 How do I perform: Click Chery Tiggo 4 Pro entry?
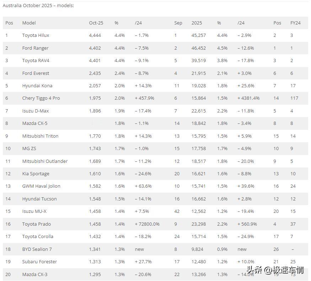point(41,98)
